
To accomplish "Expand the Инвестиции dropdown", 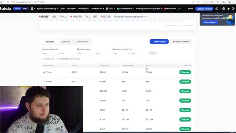I will 97,9.
